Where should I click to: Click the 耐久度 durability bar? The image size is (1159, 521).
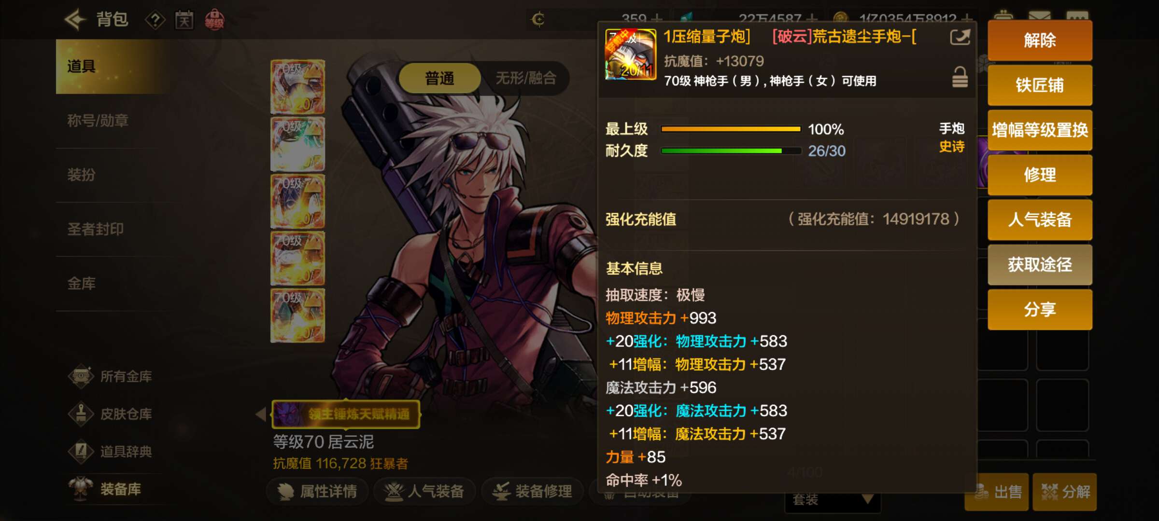(x=731, y=151)
